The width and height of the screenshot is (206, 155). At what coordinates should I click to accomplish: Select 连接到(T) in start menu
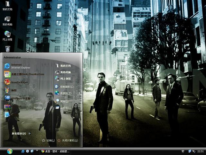click(63, 93)
